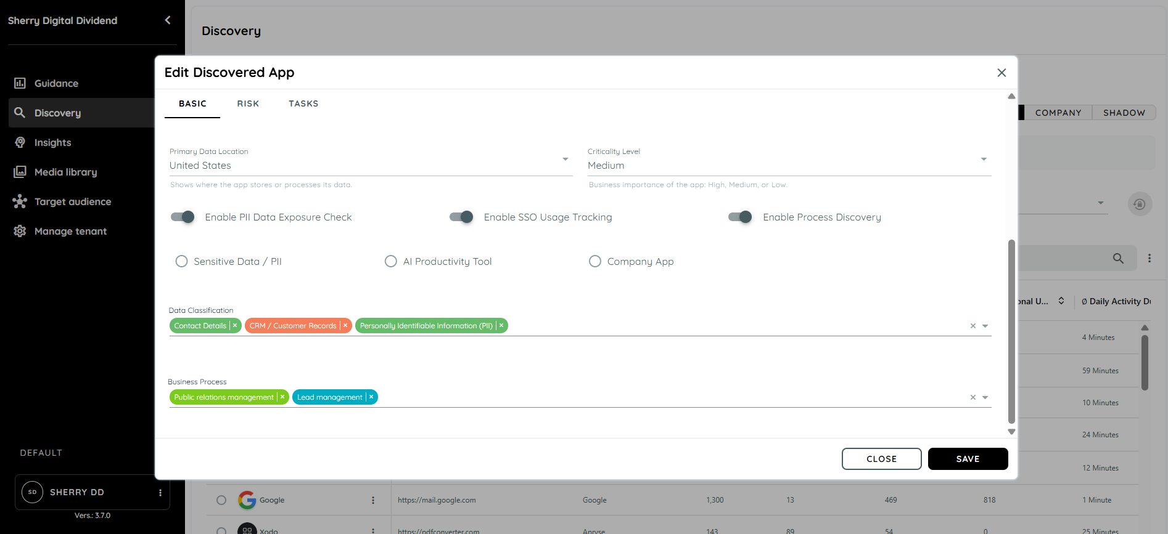
Task: Collapse sidebar with the chevron arrow
Action: [168, 20]
